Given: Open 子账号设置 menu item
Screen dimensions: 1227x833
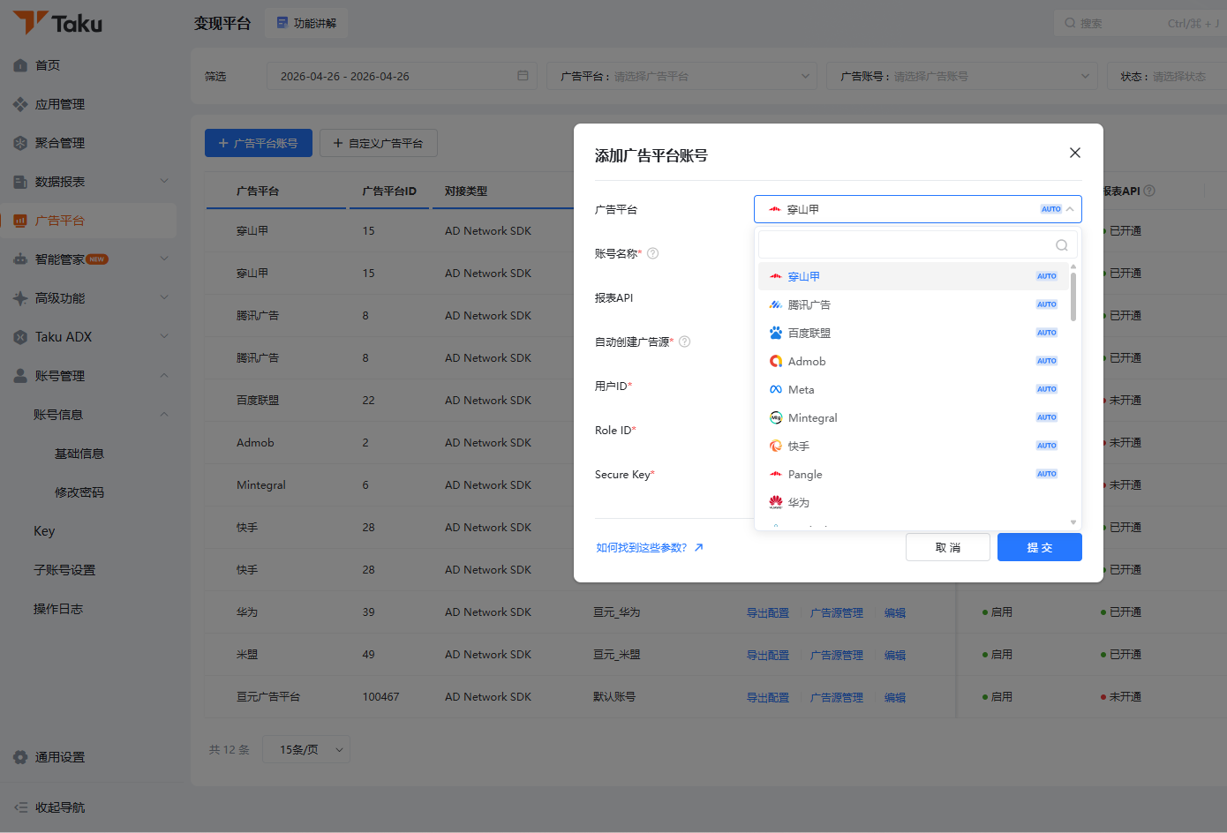Looking at the screenshot, I should (x=64, y=570).
